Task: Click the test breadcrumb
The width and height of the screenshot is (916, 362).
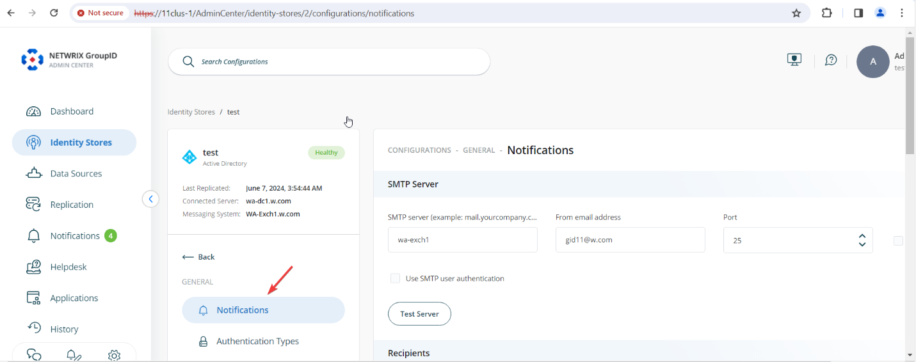Action: tap(234, 112)
